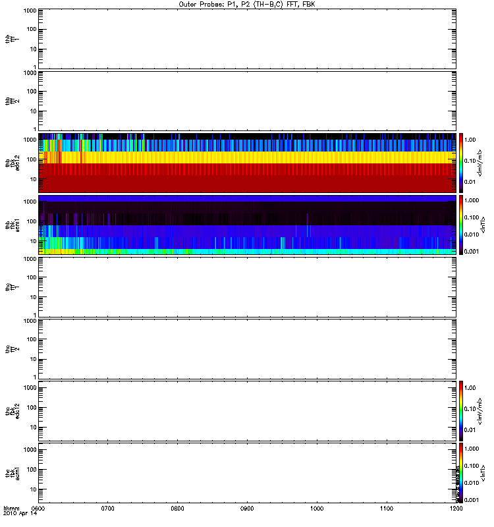Click the empty thb fff 2 plot panel
The height and width of the screenshot is (527, 494).
[247, 101]
